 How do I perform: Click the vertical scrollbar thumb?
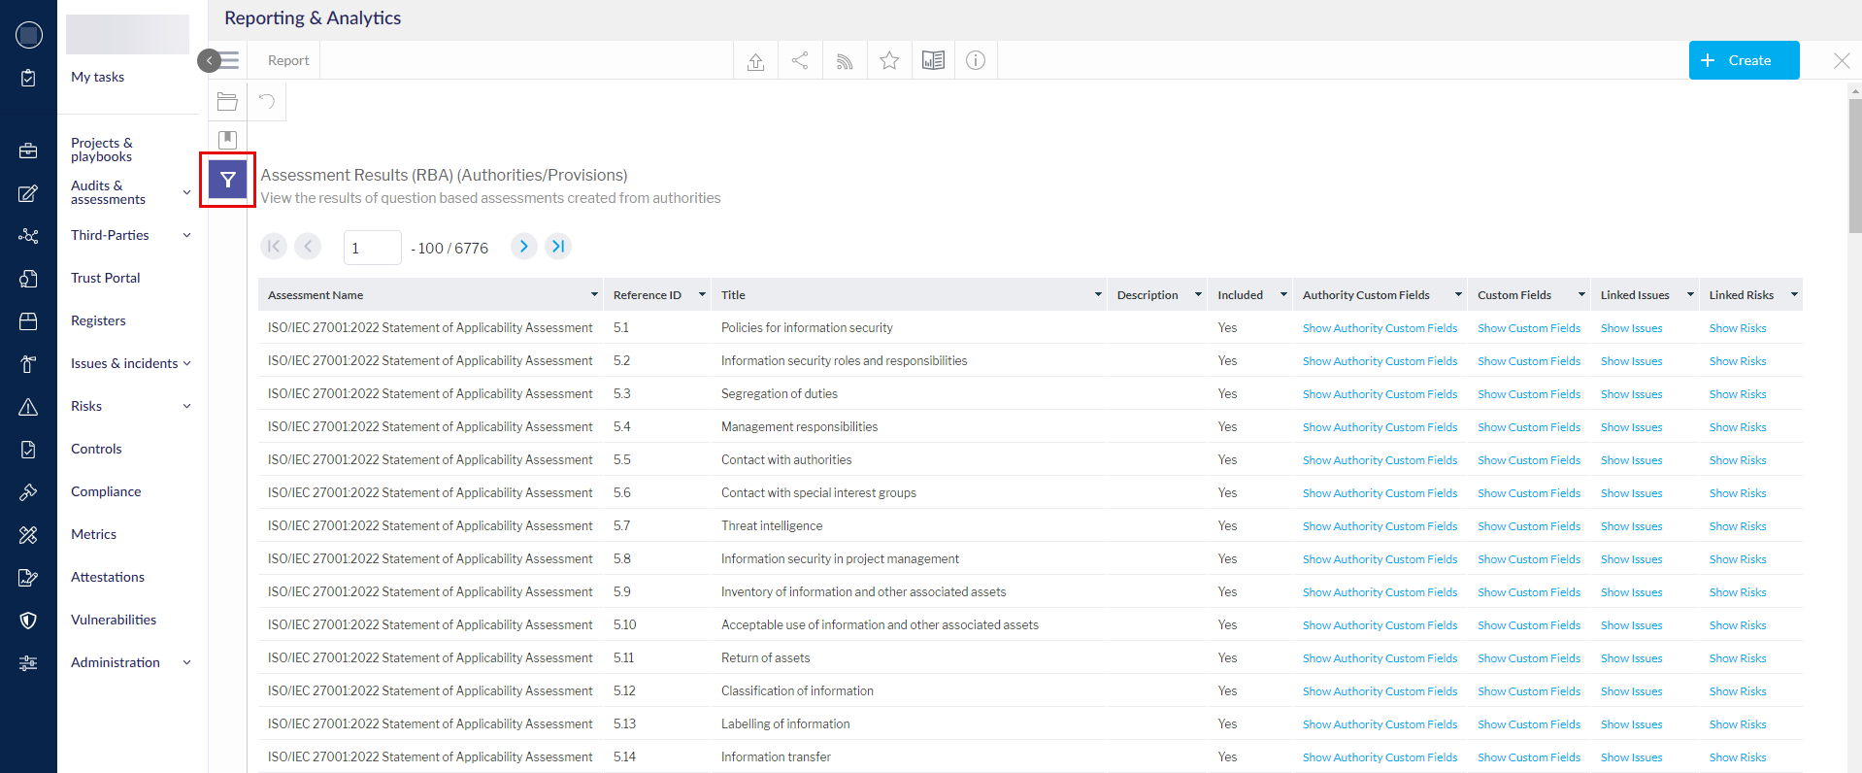tap(1855, 165)
